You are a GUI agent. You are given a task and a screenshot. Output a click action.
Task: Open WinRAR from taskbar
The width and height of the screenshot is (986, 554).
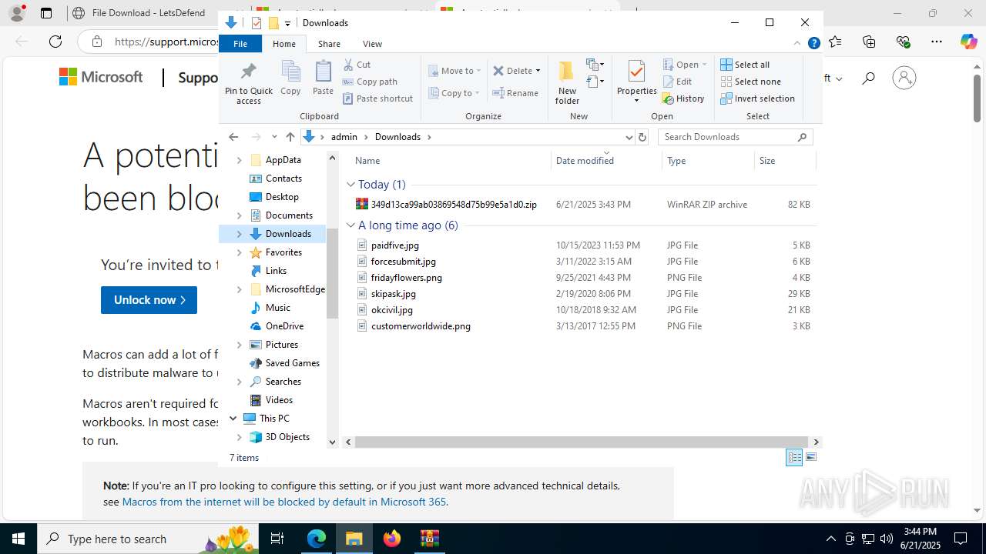[x=429, y=539]
